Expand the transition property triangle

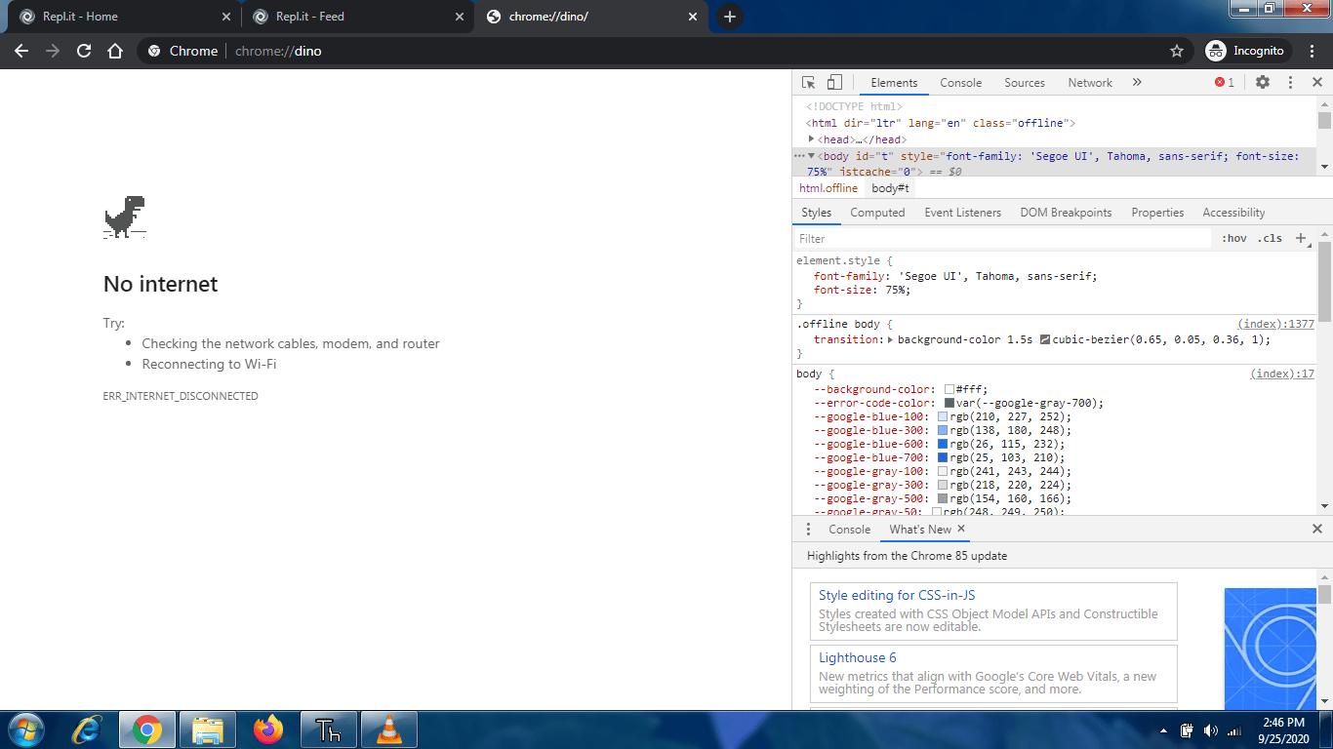[890, 339]
